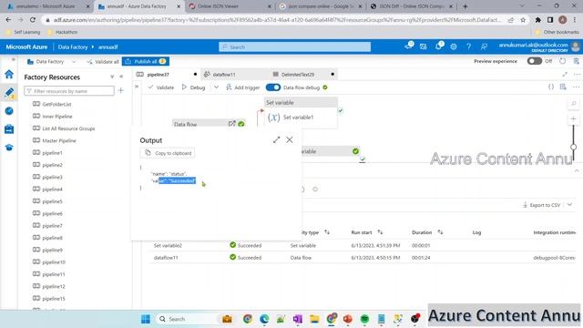Open pipeline10 in the resource list
The image size is (583, 328).
pos(54,262)
